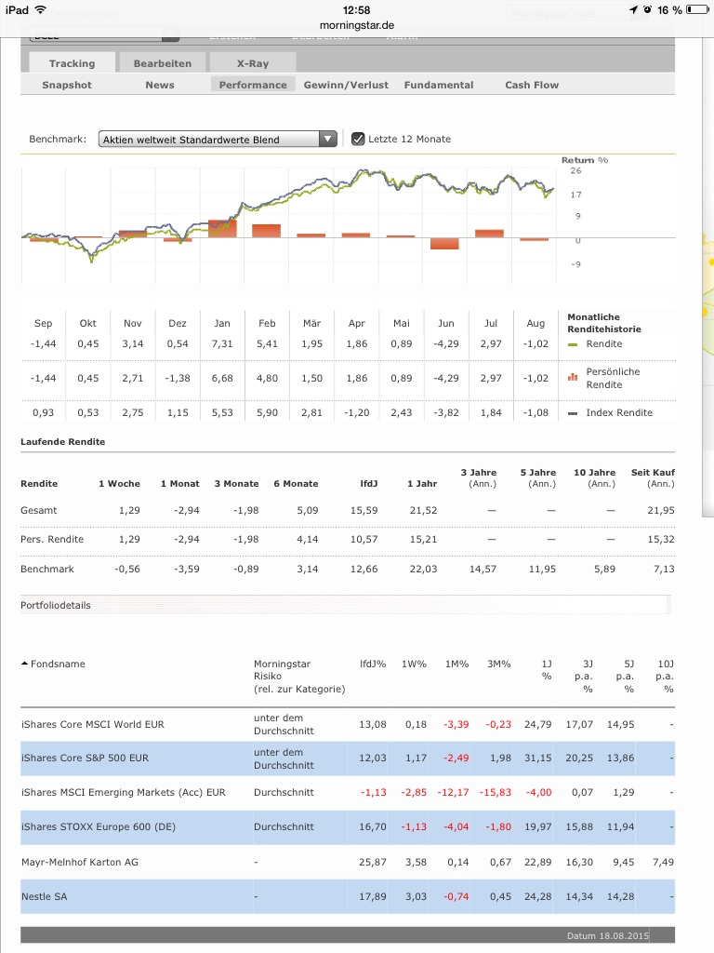Click the June negative bar in chart
The image size is (714, 953).
(444, 243)
